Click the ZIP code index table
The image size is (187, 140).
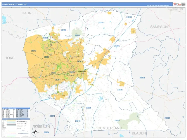click(16, 113)
